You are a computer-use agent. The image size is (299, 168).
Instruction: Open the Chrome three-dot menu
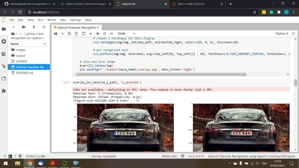pos(294,12)
